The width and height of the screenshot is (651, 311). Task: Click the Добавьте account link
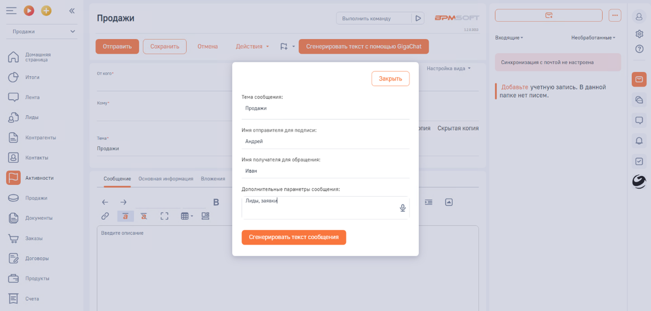point(514,87)
